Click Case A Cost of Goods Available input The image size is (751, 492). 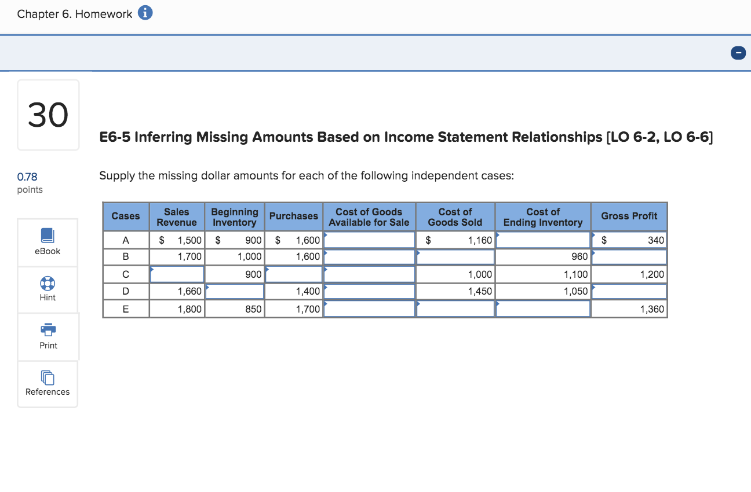click(369, 240)
